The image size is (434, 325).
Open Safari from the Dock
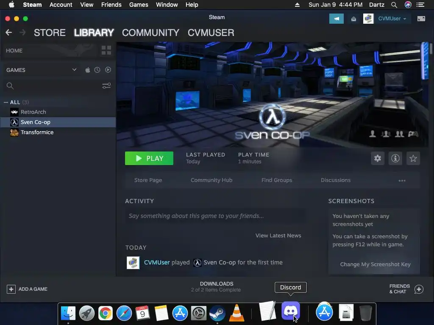tap(124, 314)
